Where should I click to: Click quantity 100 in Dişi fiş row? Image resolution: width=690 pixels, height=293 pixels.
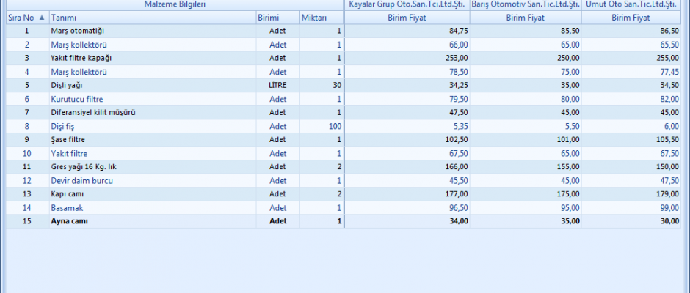pos(335,126)
